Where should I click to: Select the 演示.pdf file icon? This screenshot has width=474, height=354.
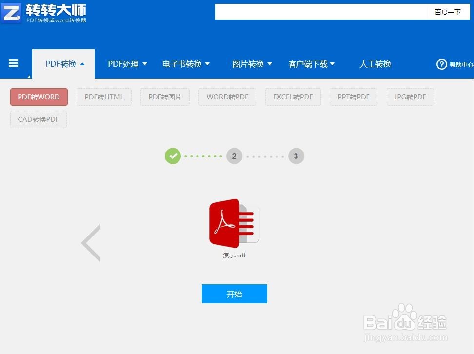pos(234,223)
